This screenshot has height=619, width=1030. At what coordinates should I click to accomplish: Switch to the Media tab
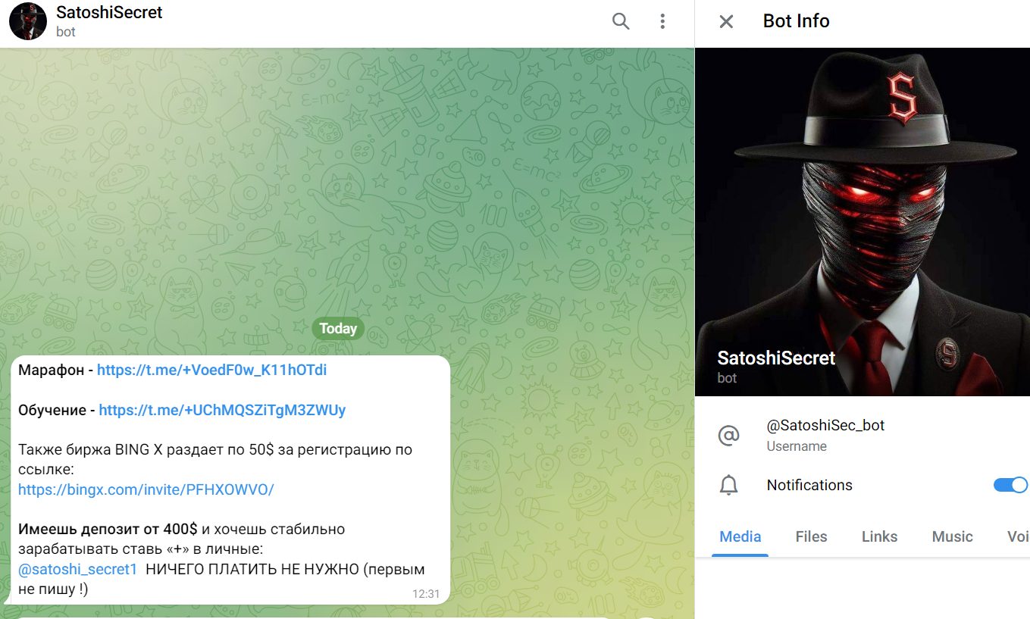740,536
